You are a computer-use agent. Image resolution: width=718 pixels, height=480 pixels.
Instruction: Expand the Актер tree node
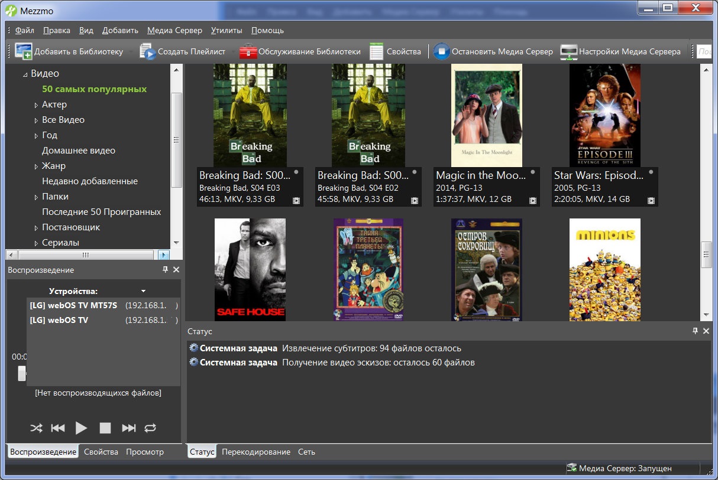36,105
